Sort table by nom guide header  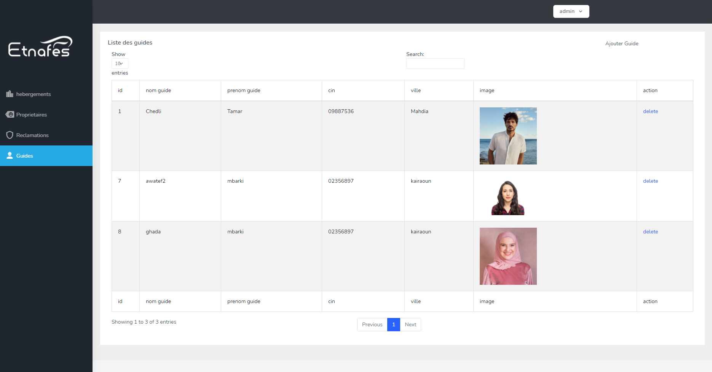(x=158, y=90)
